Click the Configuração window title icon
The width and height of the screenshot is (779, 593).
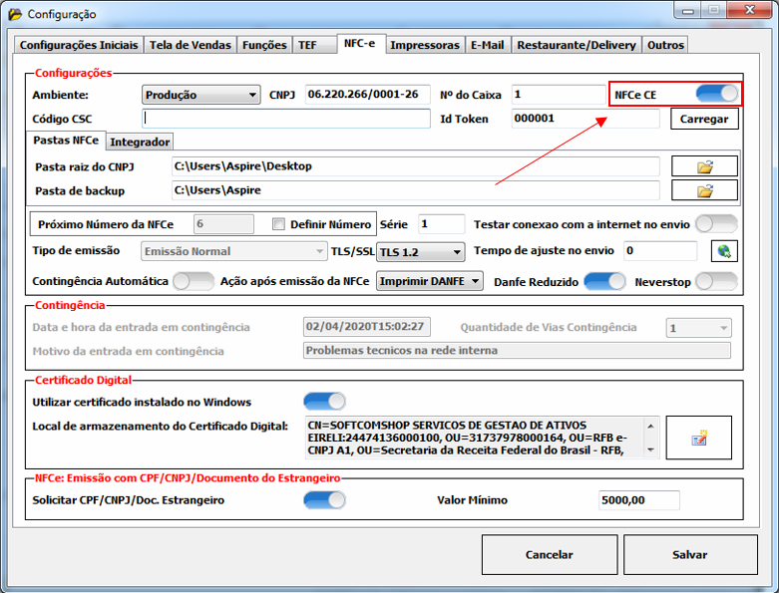(14, 14)
